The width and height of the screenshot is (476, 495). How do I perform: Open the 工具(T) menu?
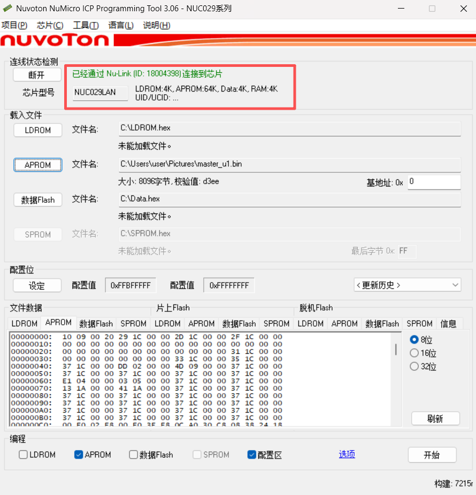coord(86,25)
